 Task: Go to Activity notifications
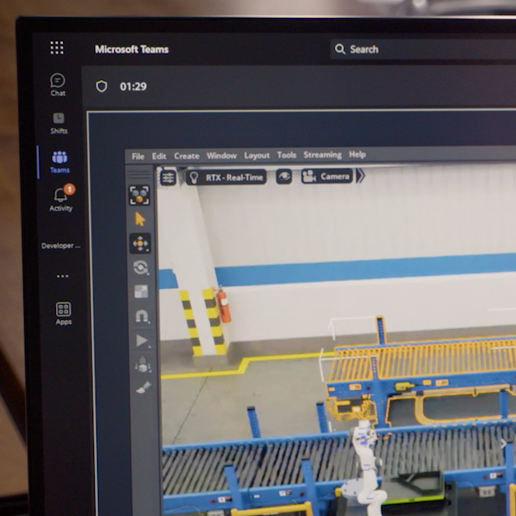click(61, 198)
